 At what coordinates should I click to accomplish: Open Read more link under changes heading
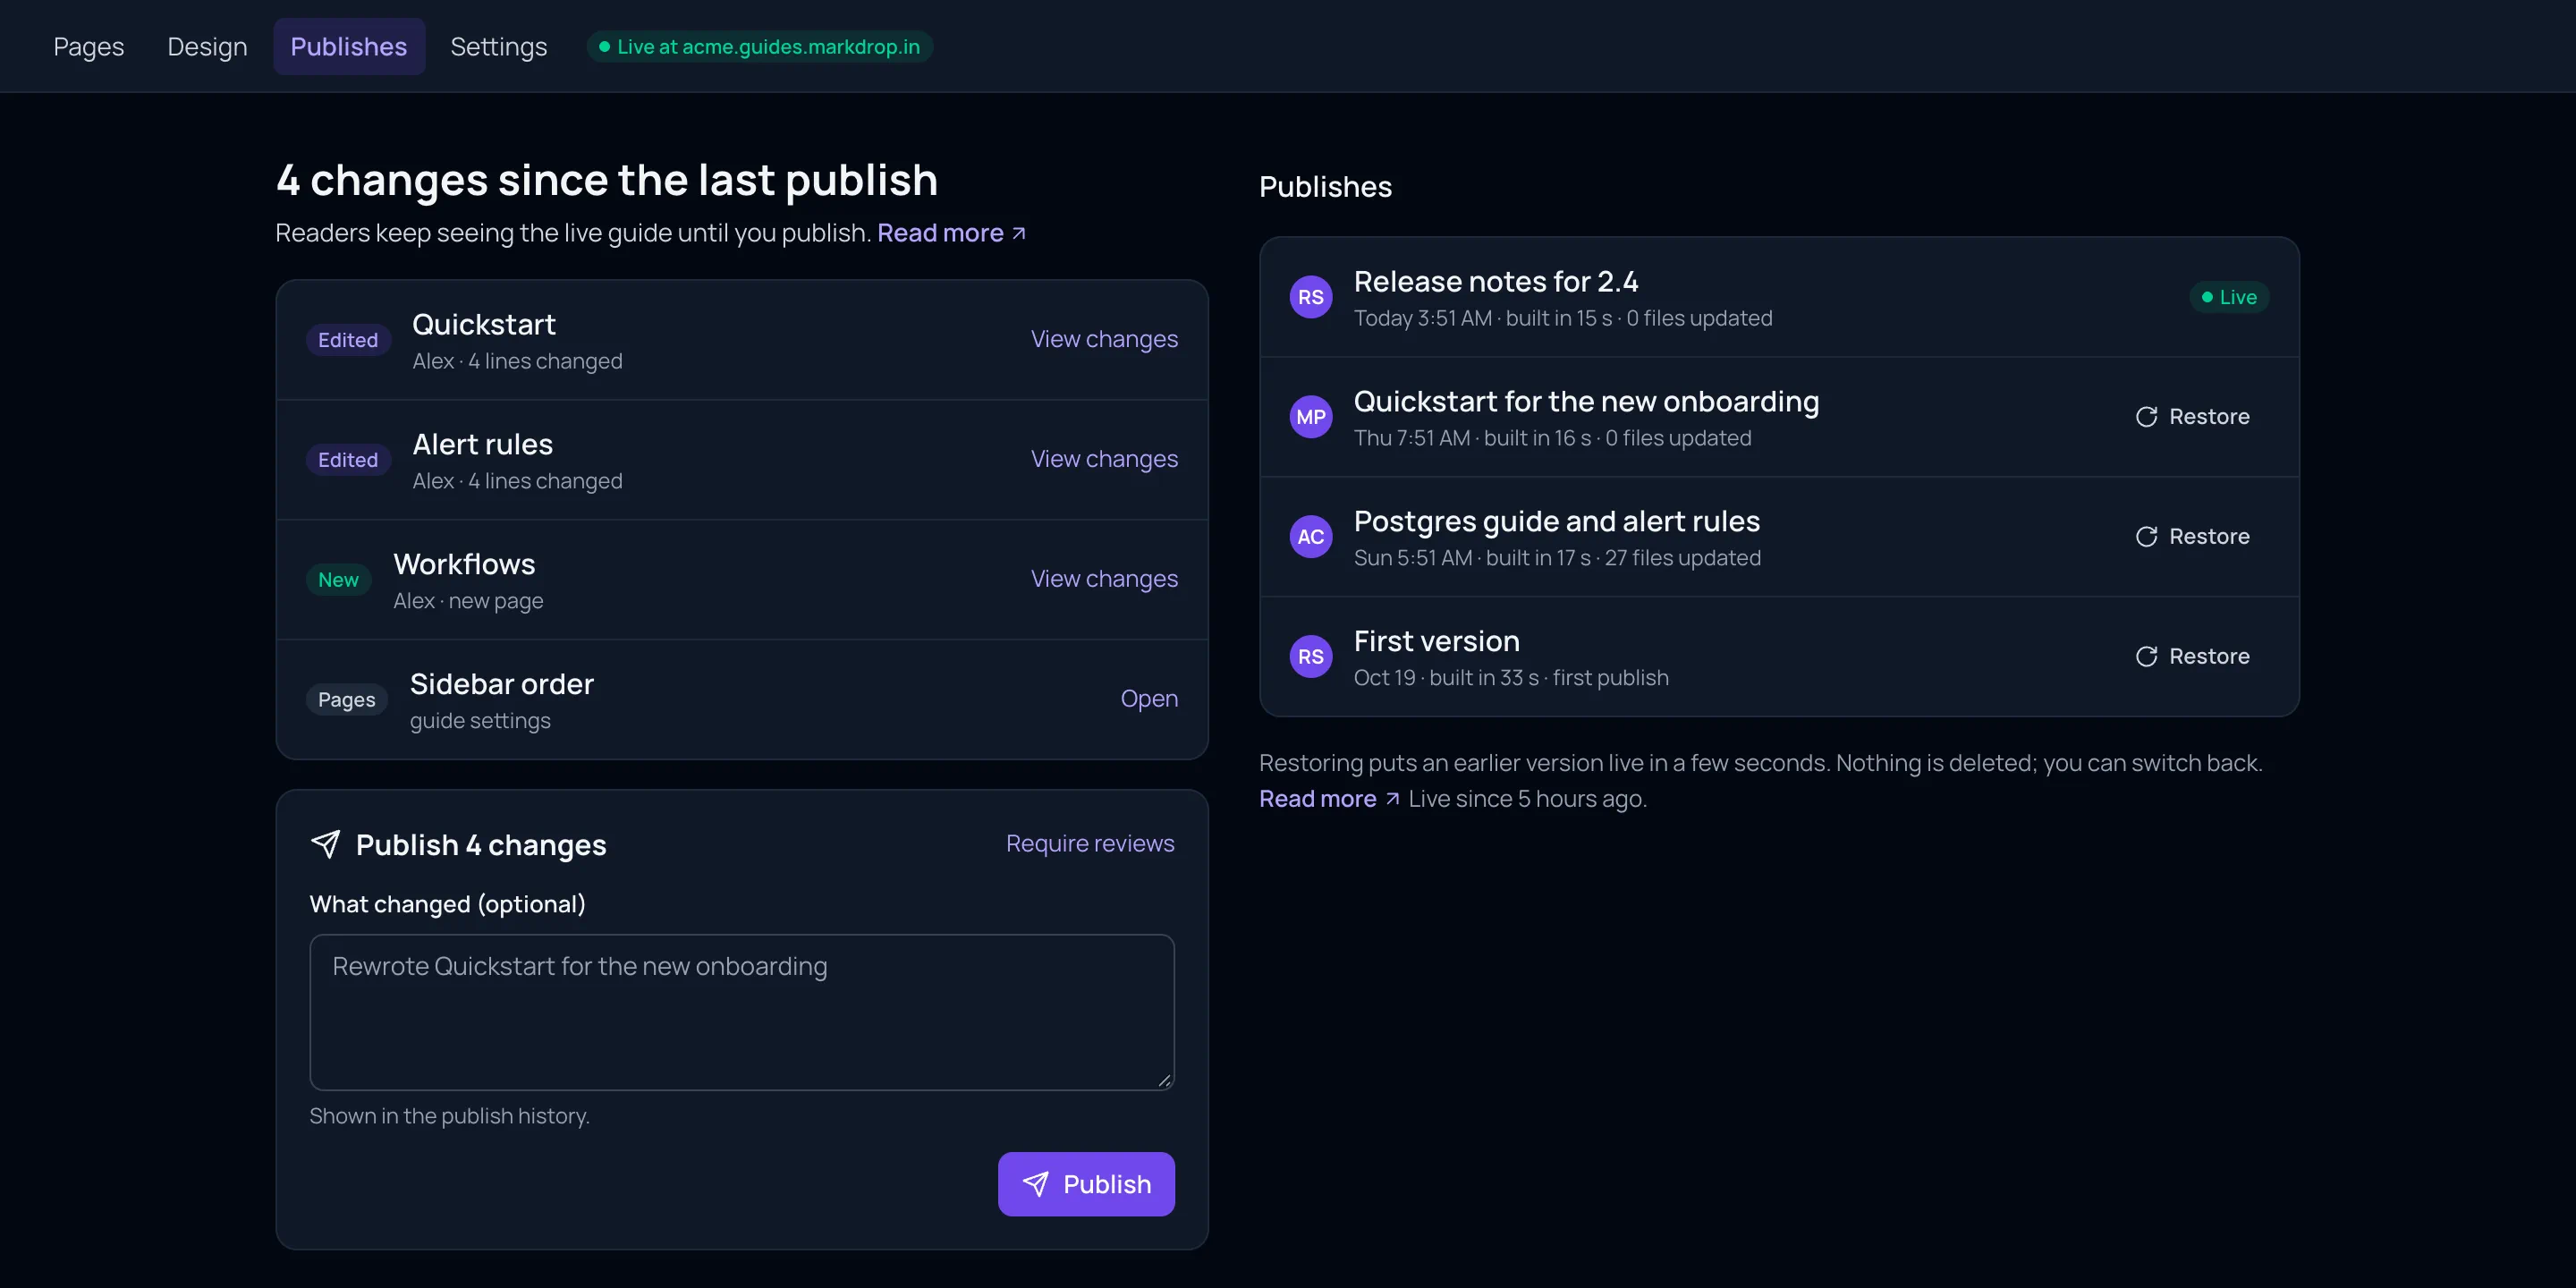(951, 233)
